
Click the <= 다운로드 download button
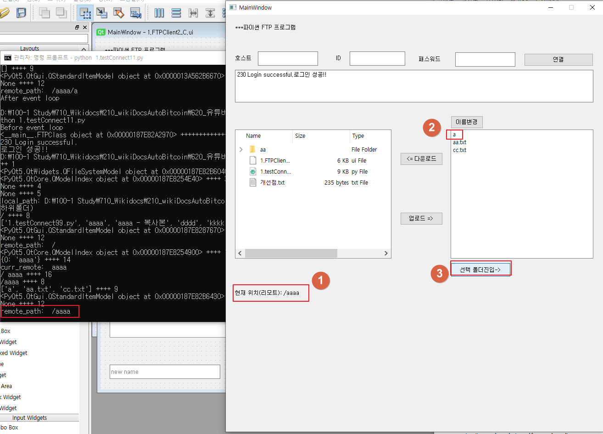pos(421,159)
